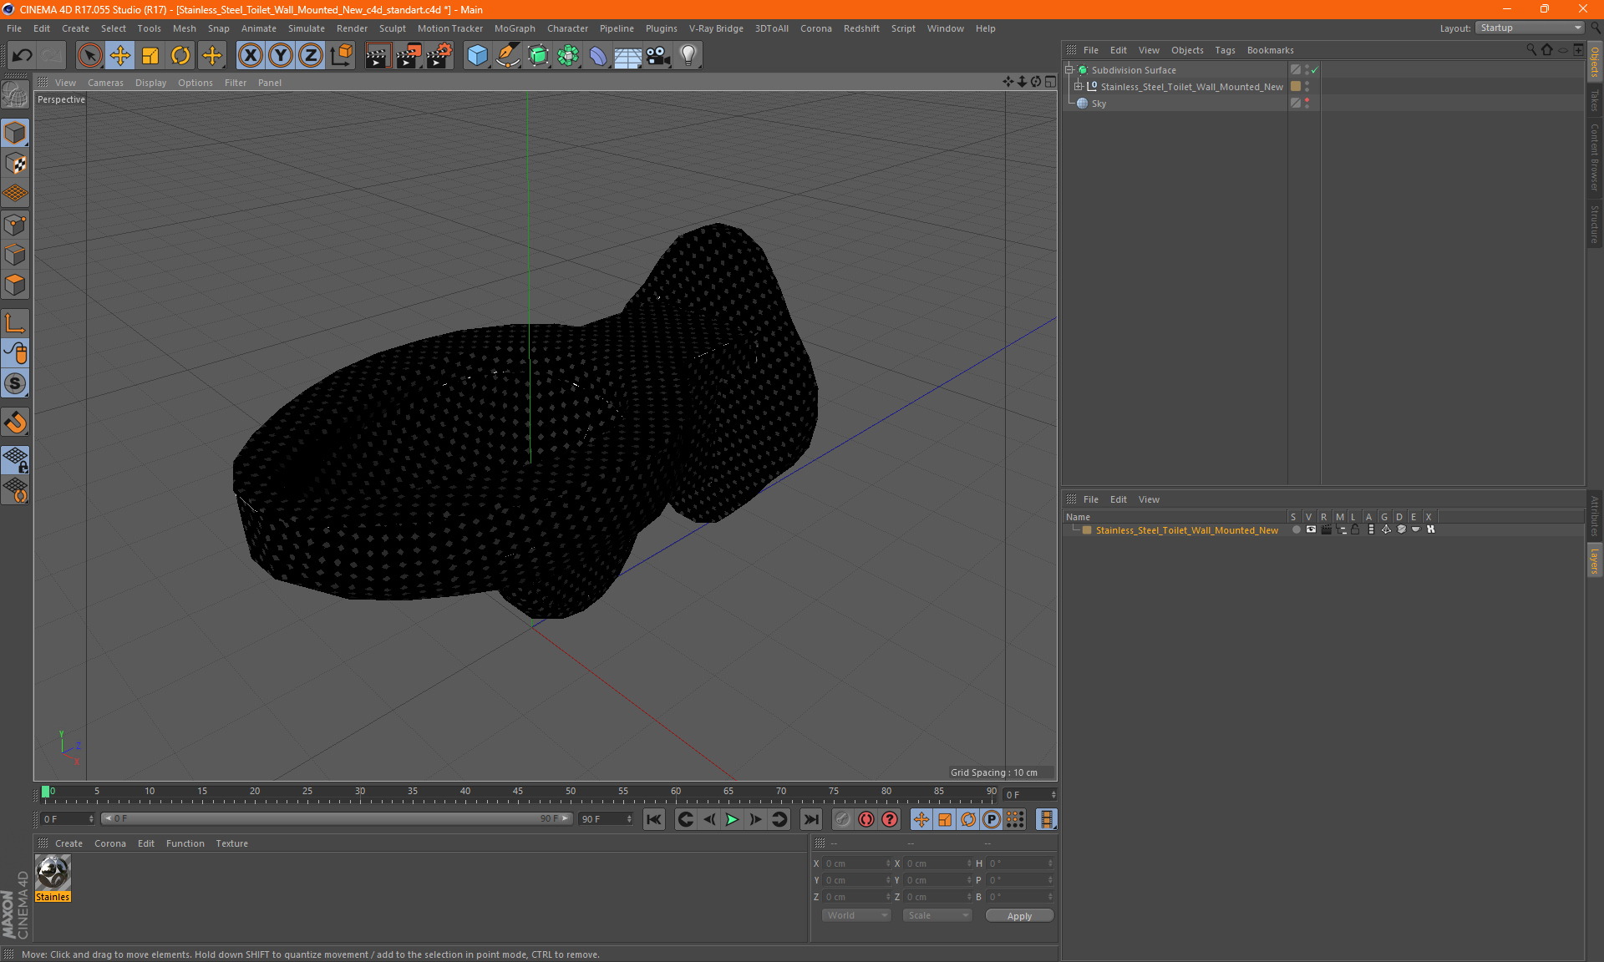Screen dimensions: 1604x962
Task: Add a Cube primitive object
Action: 477,55
